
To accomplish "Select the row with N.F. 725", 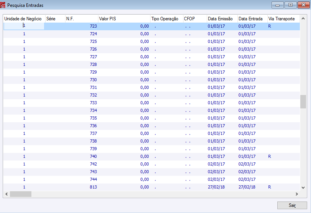I will pos(152,42).
